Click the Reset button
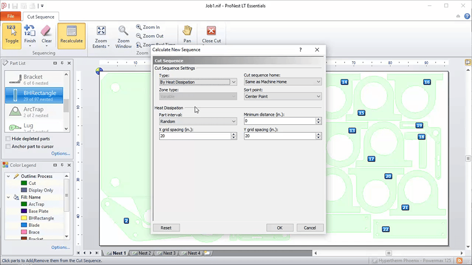The image size is (472, 265). click(166, 228)
